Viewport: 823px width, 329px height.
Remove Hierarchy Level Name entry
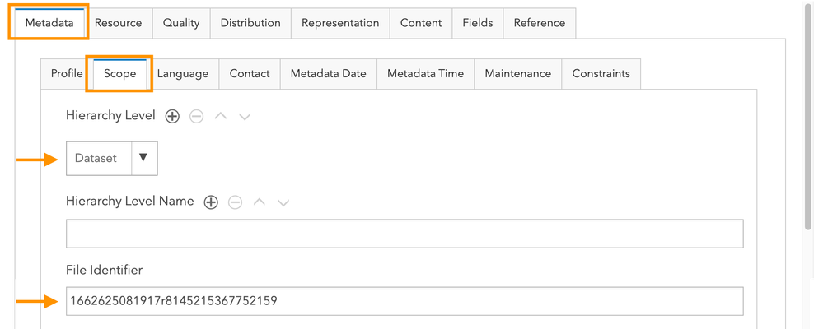(235, 202)
